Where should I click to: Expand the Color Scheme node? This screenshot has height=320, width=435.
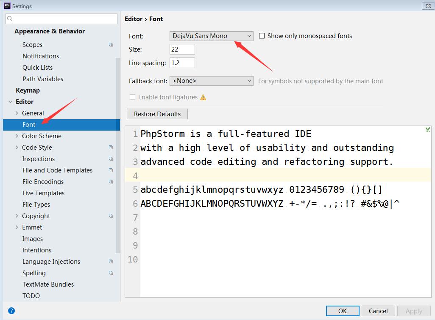(x=17, y=136)
